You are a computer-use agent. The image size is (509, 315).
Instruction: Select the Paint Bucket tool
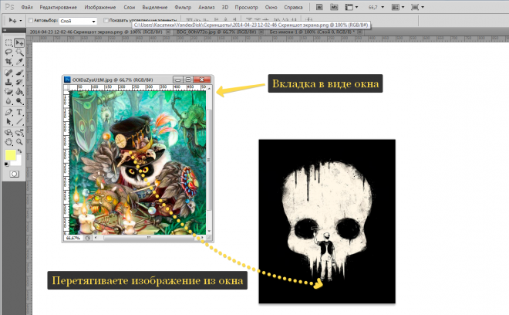coord(19,92)
